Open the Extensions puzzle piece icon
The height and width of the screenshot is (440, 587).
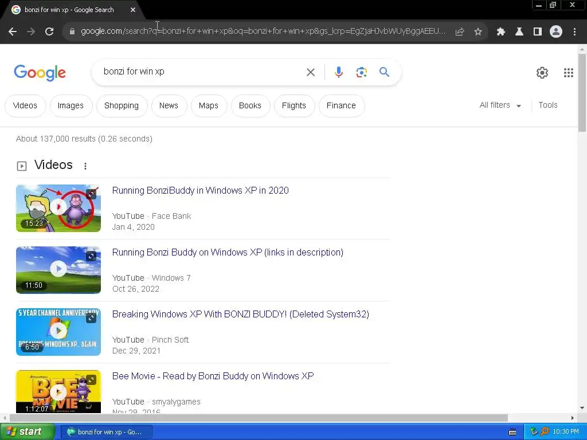tap(501, 32)
